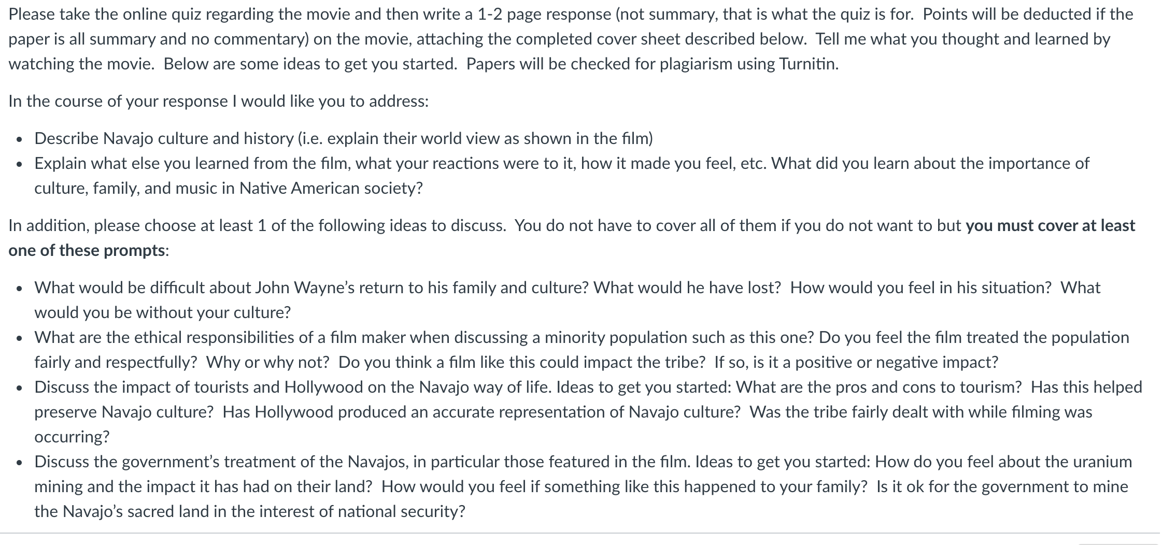Screen dimensions: 1162x545
Task: Click the partially visible button at bottom right
Action: (x=1118, y=544)
